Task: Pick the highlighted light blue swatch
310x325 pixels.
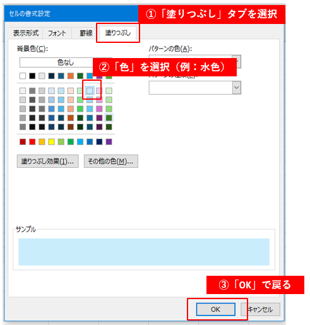Action: click(x=90, y=91)
